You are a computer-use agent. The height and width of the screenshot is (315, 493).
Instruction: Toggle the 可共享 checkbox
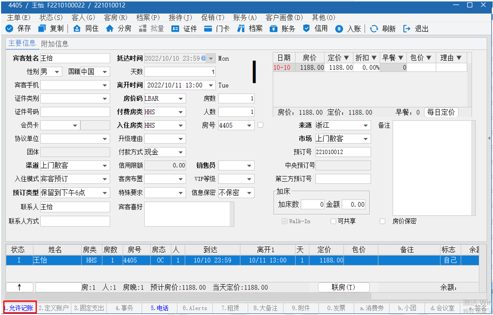click(x=333, y=221)
